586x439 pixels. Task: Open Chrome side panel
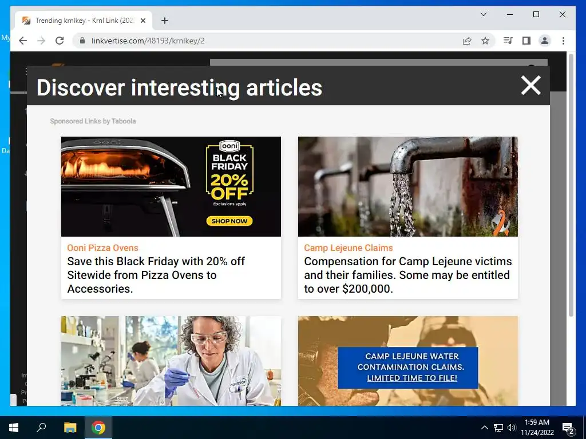[526, 41]
